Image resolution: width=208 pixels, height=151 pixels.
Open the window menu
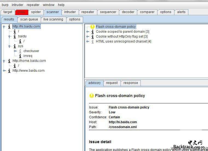tap(49, 5)
